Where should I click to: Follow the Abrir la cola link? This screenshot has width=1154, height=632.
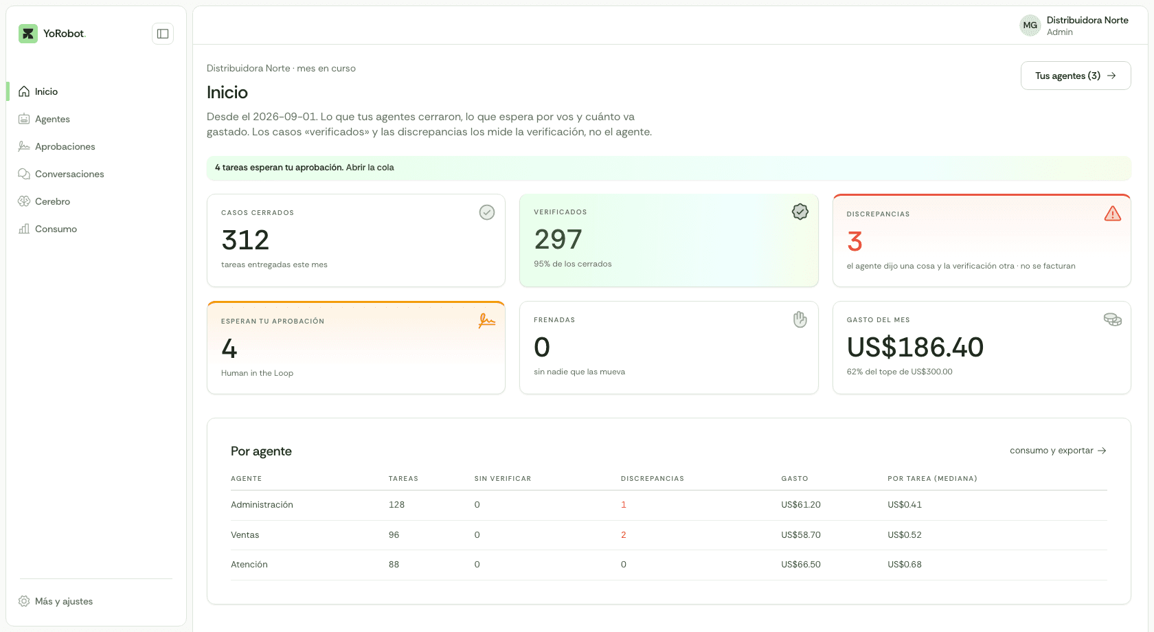(x=370, y=168)
